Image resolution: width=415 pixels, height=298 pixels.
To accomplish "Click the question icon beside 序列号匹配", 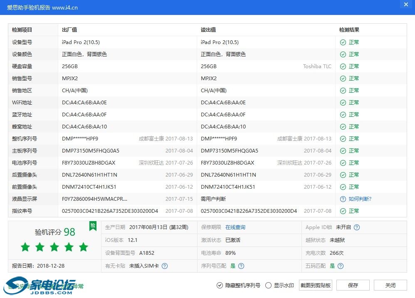I will click(x=241, y=266).
